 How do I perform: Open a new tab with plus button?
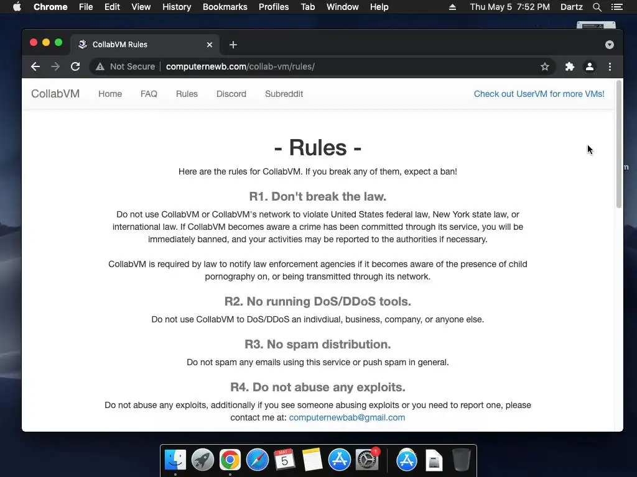click(233, 45)
